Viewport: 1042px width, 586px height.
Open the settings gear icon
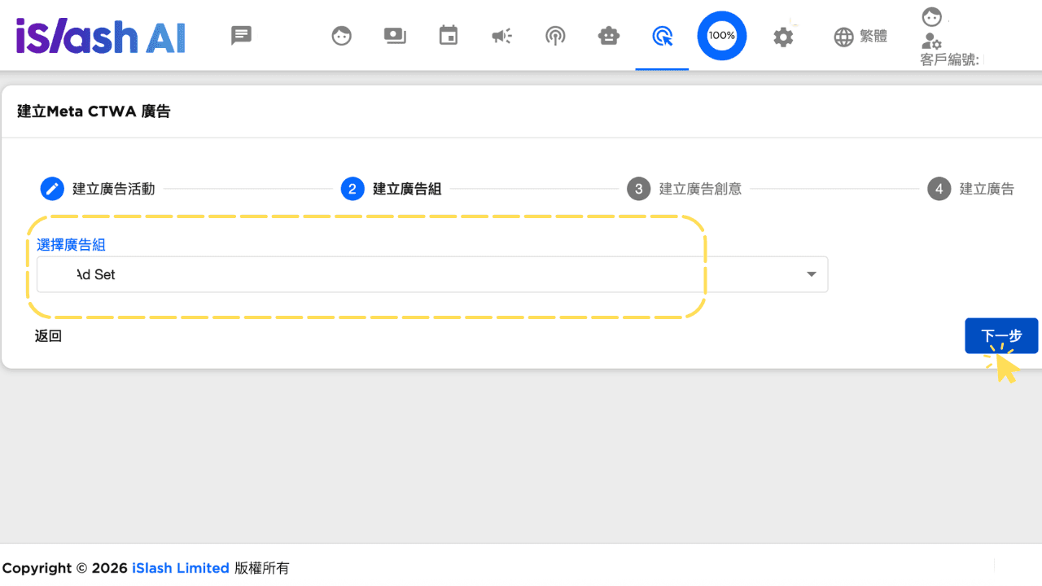point(783,37)
